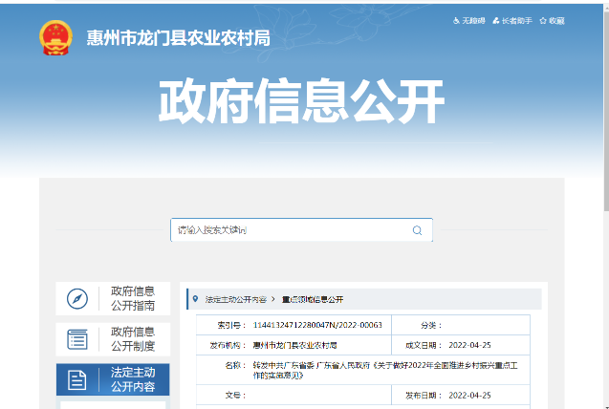Open 重点领域信息公开 breadcrumb link
Image resolution: width=609 pixels, height=409 pixels.
(313, 299)
